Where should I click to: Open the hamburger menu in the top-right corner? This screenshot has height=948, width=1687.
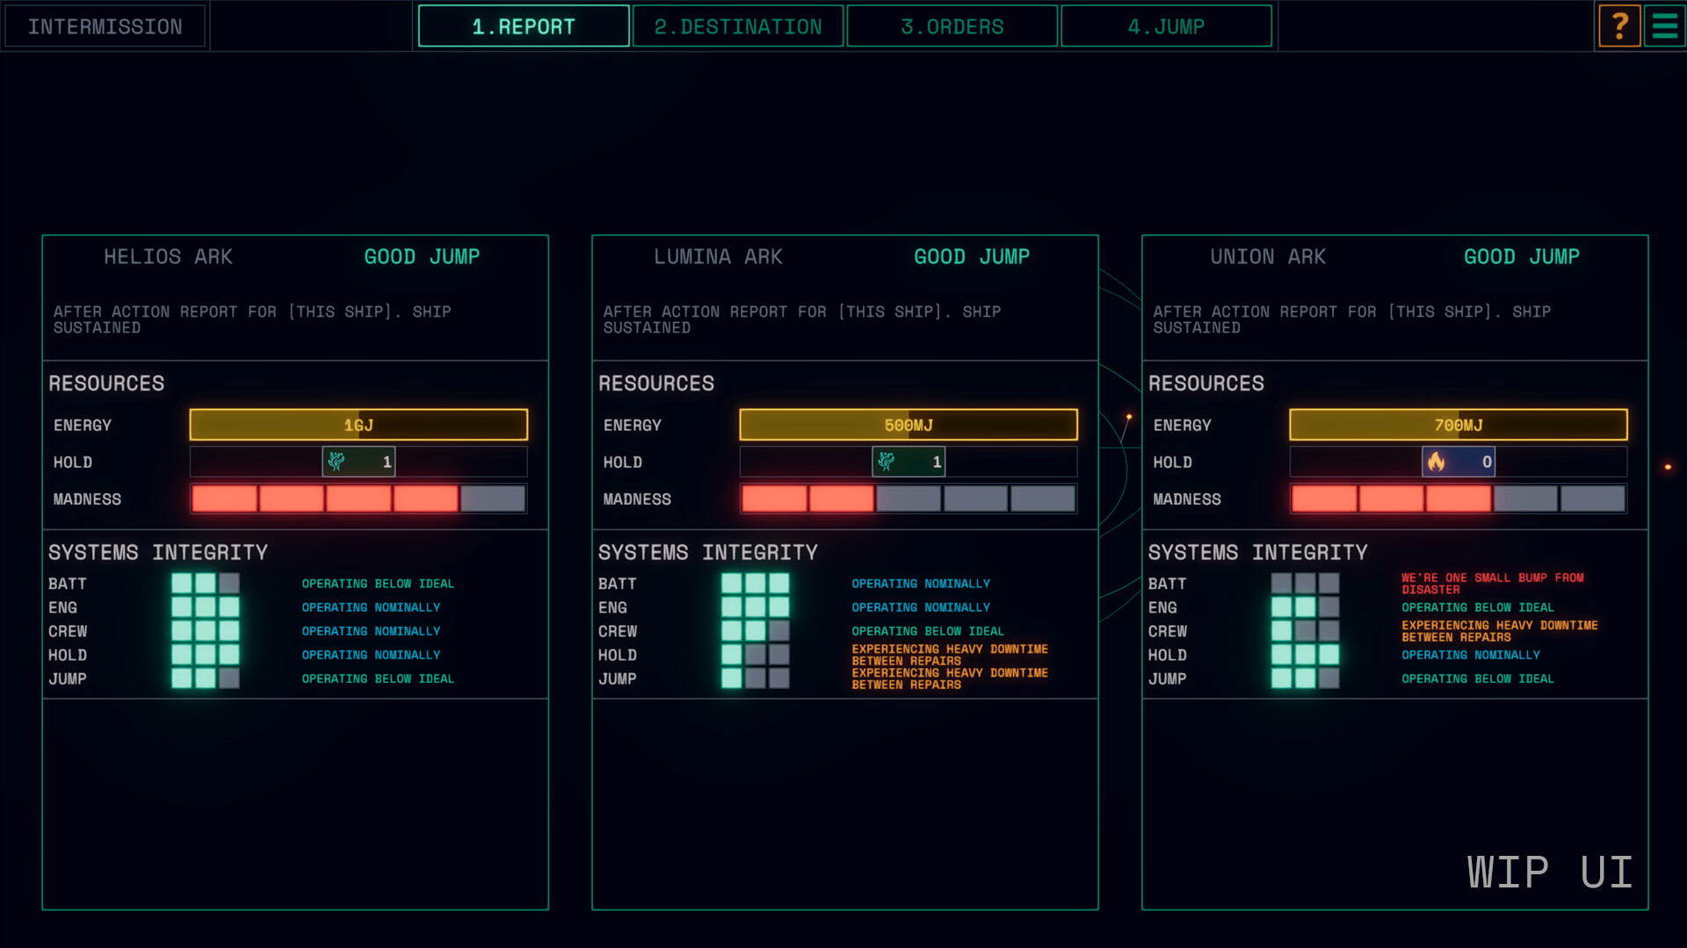click(1665, 25)
